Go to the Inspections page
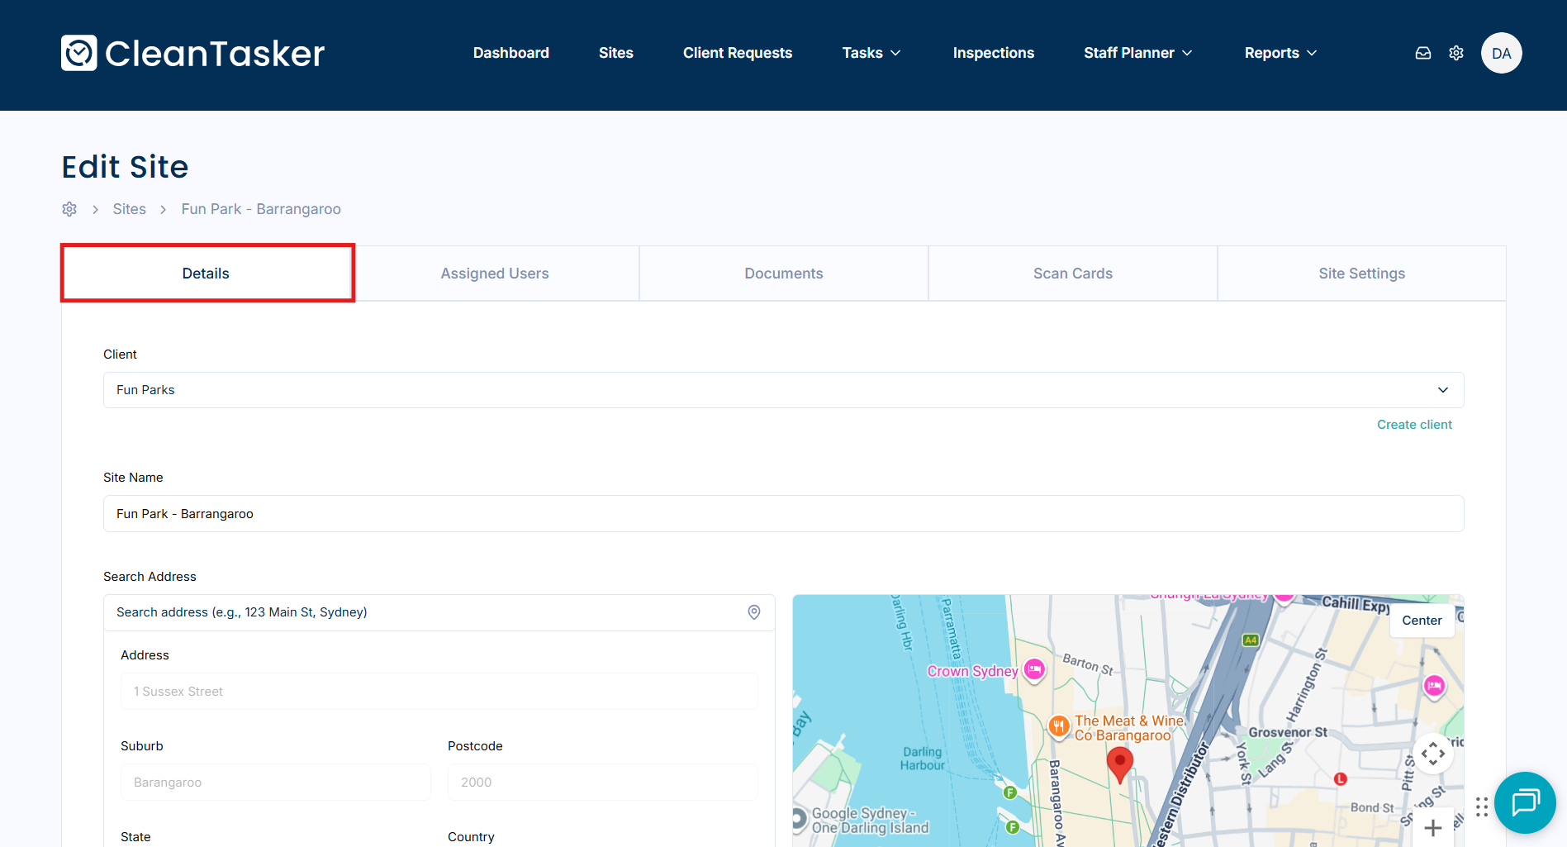The height and width of the screenshot is (847, 1567). click(993, 53)
